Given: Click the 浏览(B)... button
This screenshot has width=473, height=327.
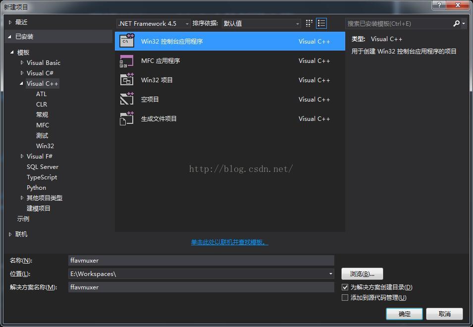Looking at the screenshot, I should coord(362,273).
